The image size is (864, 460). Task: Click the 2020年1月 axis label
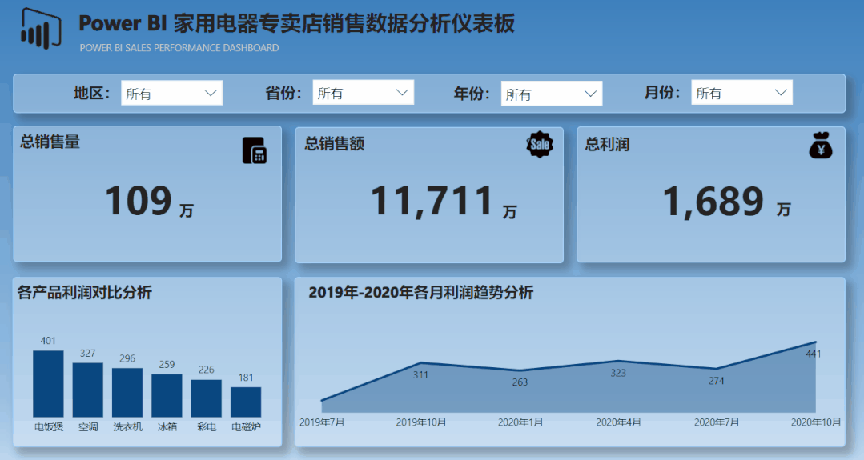[520, 422]
